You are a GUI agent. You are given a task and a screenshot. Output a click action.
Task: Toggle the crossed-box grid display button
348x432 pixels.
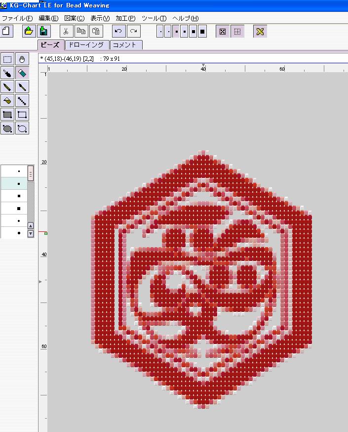pos(223,32)
